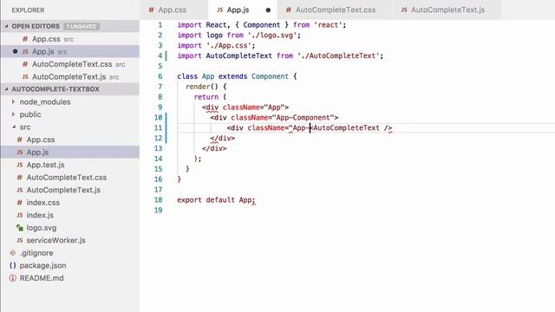Screen dimensions: 555x312
Task: Open package.json file
Action: (x=70, y=265)
